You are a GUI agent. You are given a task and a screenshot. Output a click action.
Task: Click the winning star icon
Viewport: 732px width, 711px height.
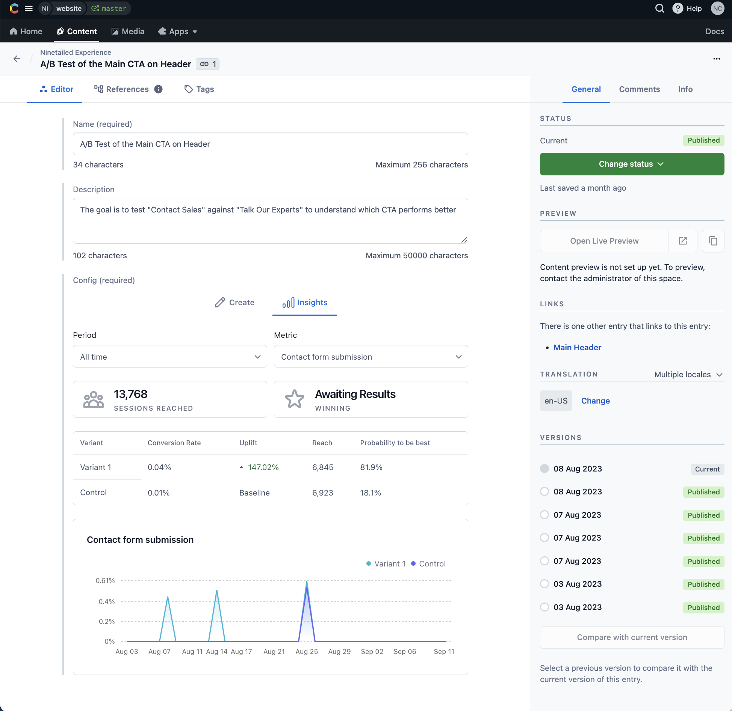pos(294,399)
